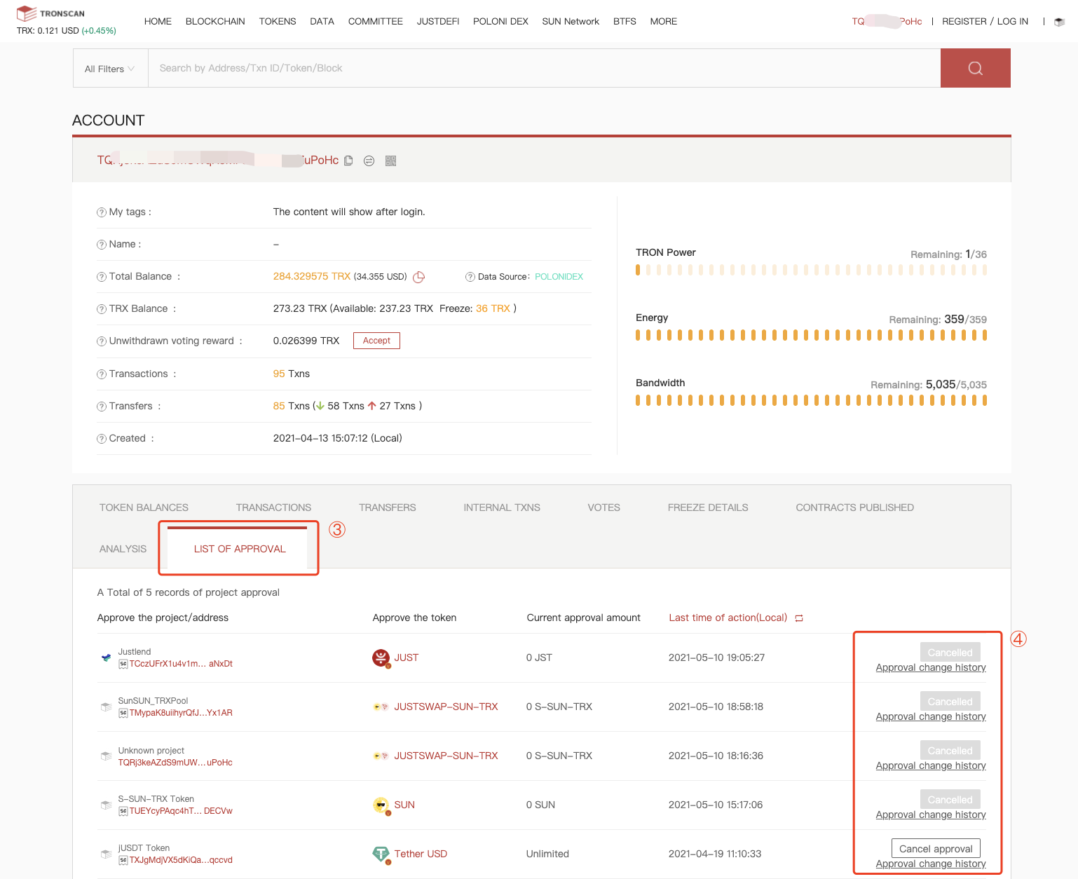Open help icon beside Transfers
The width and height of the screenshot is (1078, 879).
pos(102,407)
